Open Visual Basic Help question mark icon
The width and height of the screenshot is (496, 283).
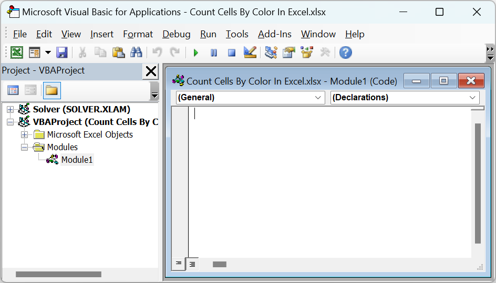pyautogui.click(x=345, y=53)
